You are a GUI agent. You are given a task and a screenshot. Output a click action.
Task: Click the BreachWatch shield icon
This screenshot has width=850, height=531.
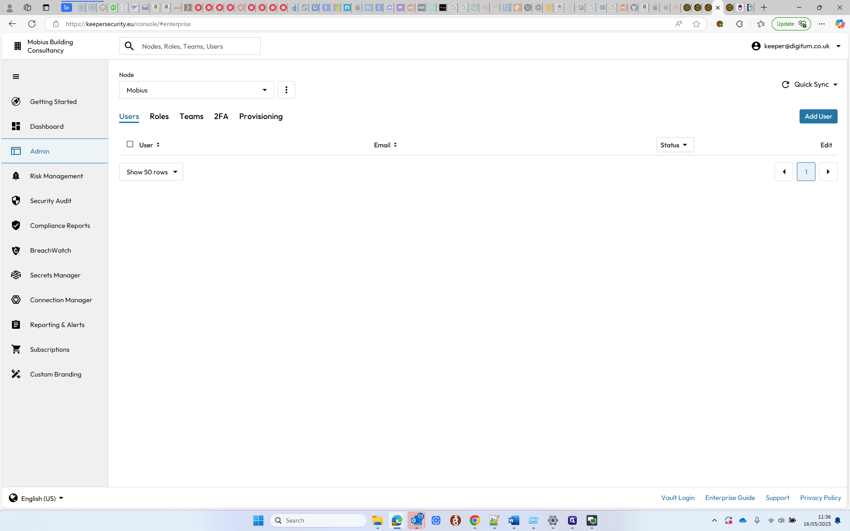tap(16, 250)
